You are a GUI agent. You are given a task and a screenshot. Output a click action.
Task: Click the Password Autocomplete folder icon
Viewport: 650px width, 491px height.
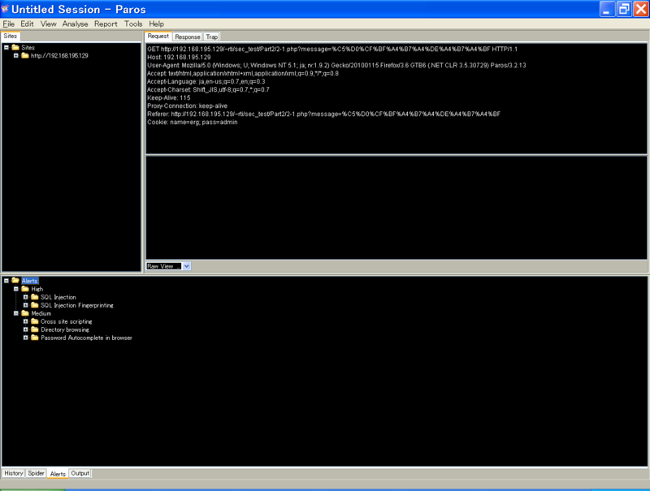(x=35, y=338)
